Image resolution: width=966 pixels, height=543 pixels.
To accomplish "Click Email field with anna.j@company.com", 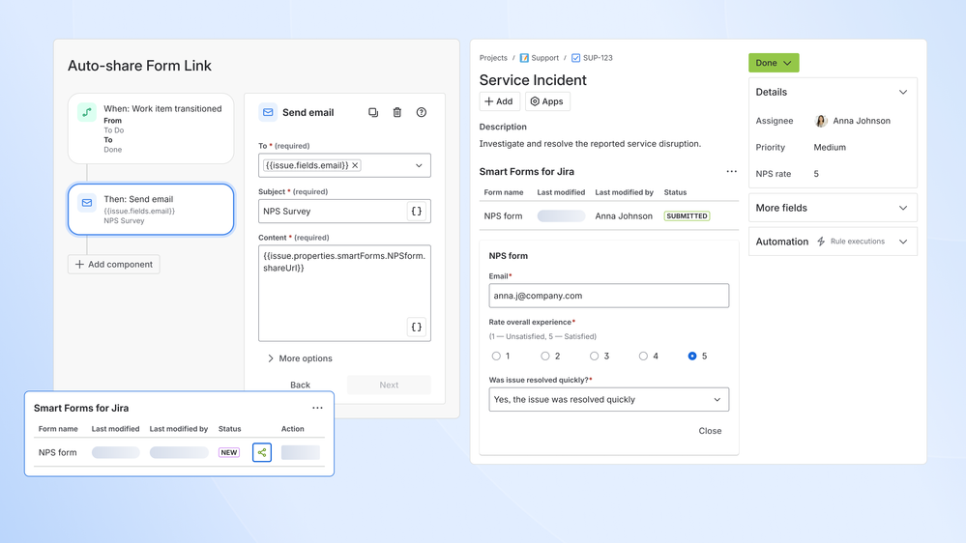I will [608, 296].
